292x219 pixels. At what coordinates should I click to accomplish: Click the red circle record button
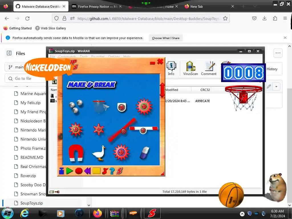79,171
